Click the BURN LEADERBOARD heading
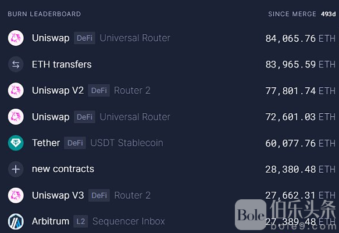Viewport: 339px width, 233px height. click(x=44, y=14)
